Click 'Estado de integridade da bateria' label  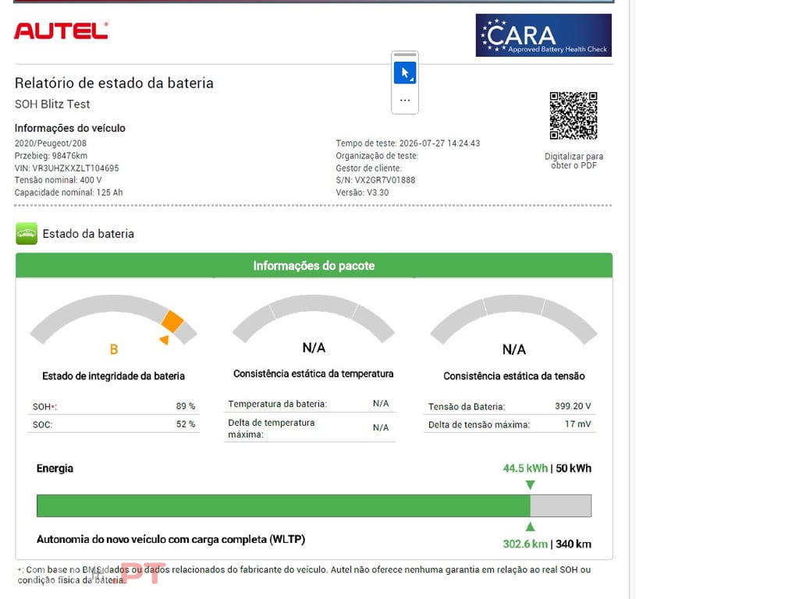(x=114, y=376)
